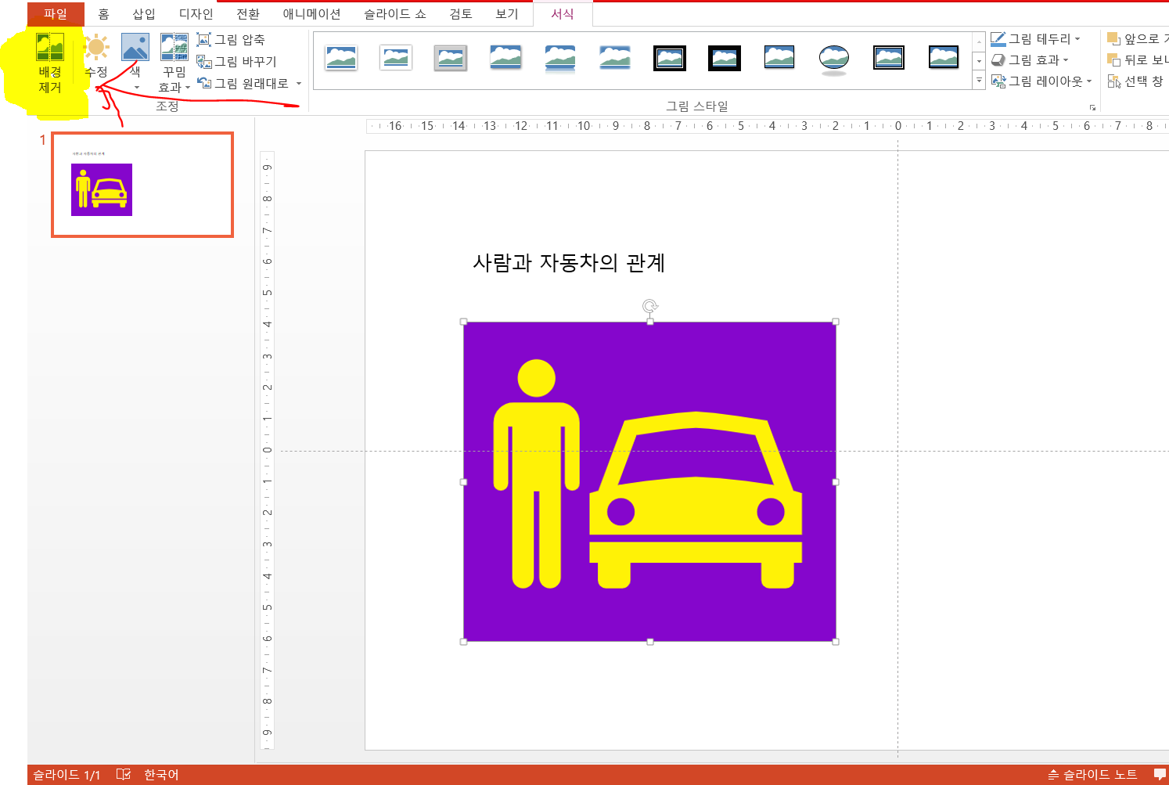Click the picture rotation handle

649,306
